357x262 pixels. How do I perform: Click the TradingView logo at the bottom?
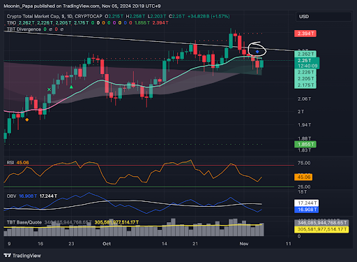coord(22,256)
